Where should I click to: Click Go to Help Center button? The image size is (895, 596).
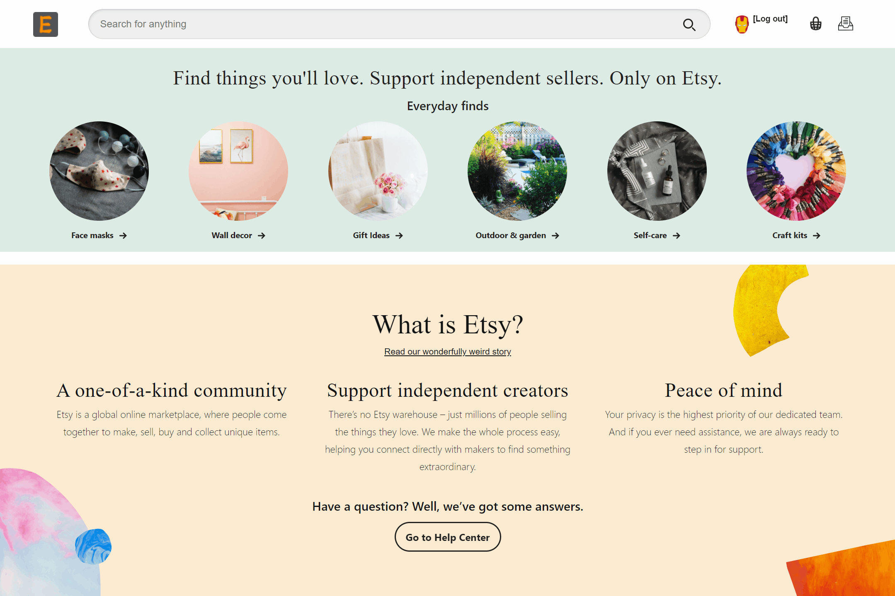[448, 537]
